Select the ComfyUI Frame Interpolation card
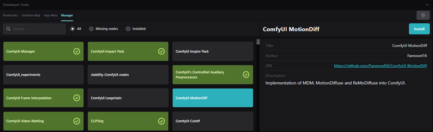Image resolution: width=433 pixels, height=132 pixels. (43, 98)
